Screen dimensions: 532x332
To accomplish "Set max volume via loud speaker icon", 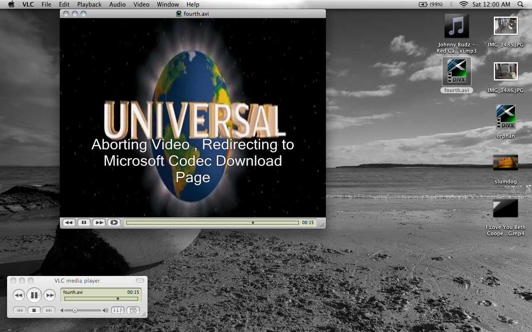I will pyautogui.click(x=105, y=310).
